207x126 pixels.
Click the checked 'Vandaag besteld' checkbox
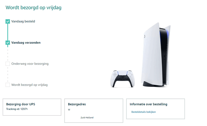8,21
